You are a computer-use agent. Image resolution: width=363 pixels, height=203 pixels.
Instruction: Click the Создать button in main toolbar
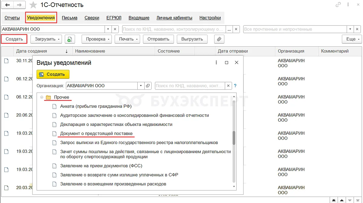[14, 39]
